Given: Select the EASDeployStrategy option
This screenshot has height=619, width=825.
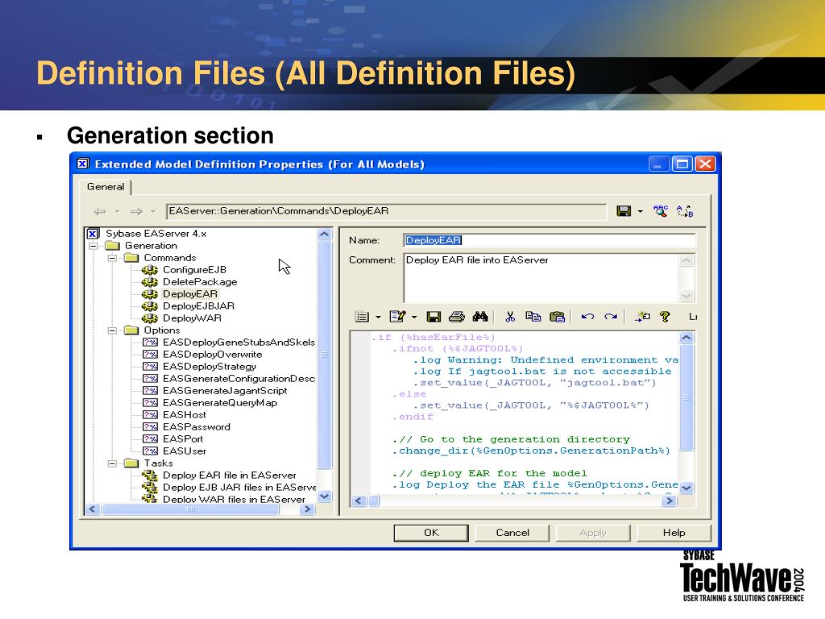Looking at the screenshot, I should [209, 367].
